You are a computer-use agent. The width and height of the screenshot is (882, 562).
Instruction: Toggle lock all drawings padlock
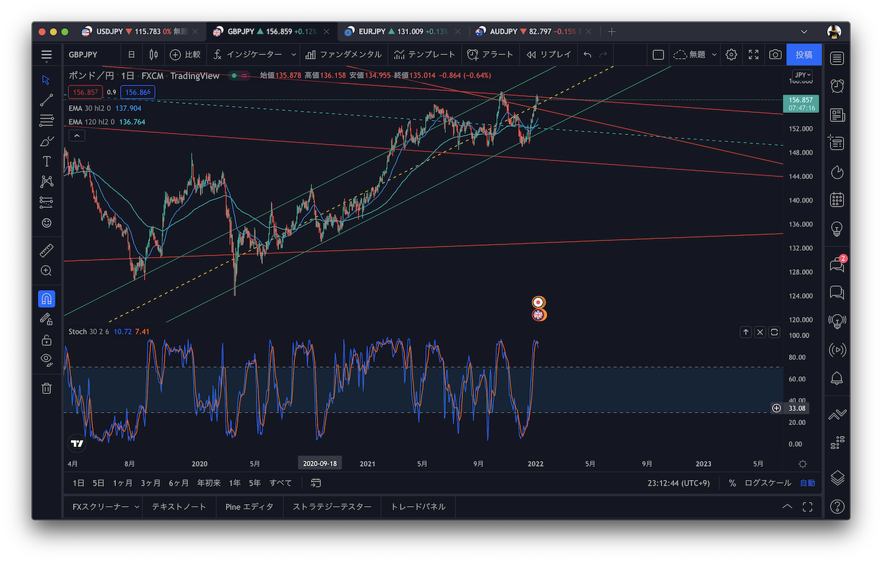pos(46,340)
